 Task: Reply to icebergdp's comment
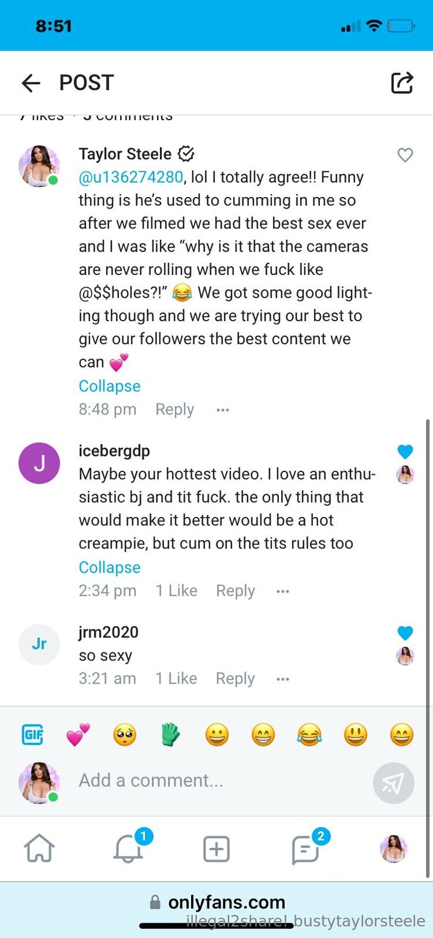(x=235, y=591)
